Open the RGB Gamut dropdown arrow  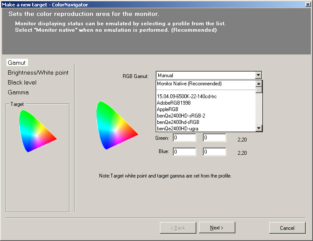point(258,75)
